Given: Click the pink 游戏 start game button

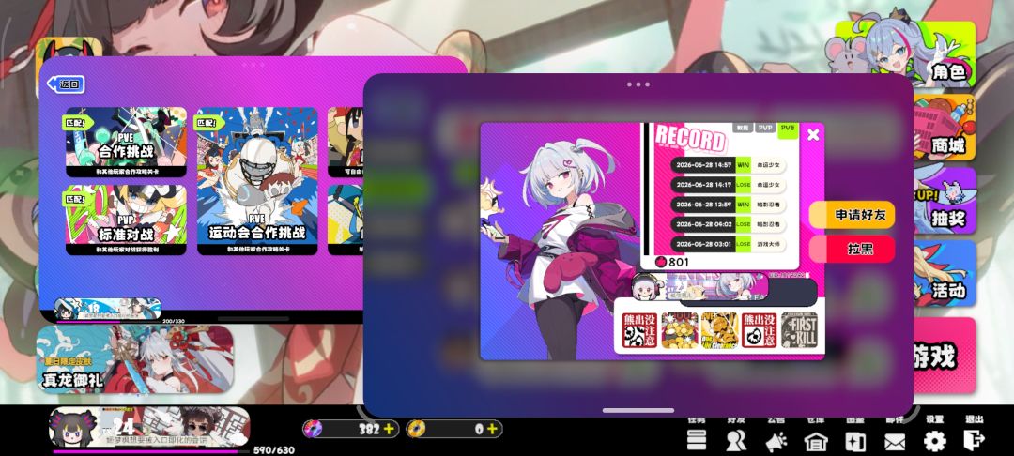Looking at the screenshot, I should click(x=945, y=356).
